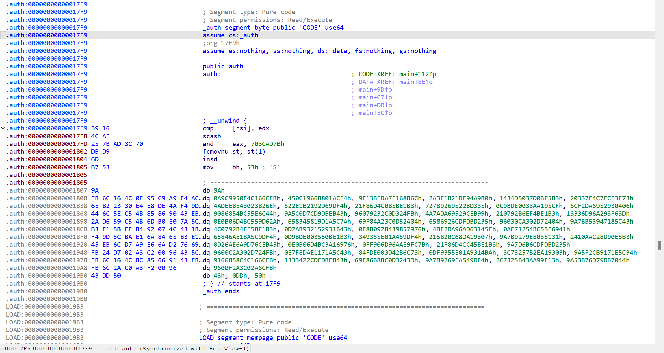Image resolution: width=664 pixels, height=353 pixels.
Task: Select the db 9Ah data line
Action: 214,190
